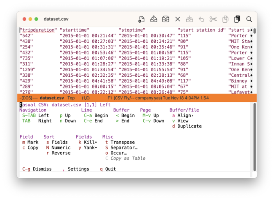This screenshot has height=200, width=274.
Task: Click the dataset.csv window title
Action: pyautogui.click(x=56, y=19)
